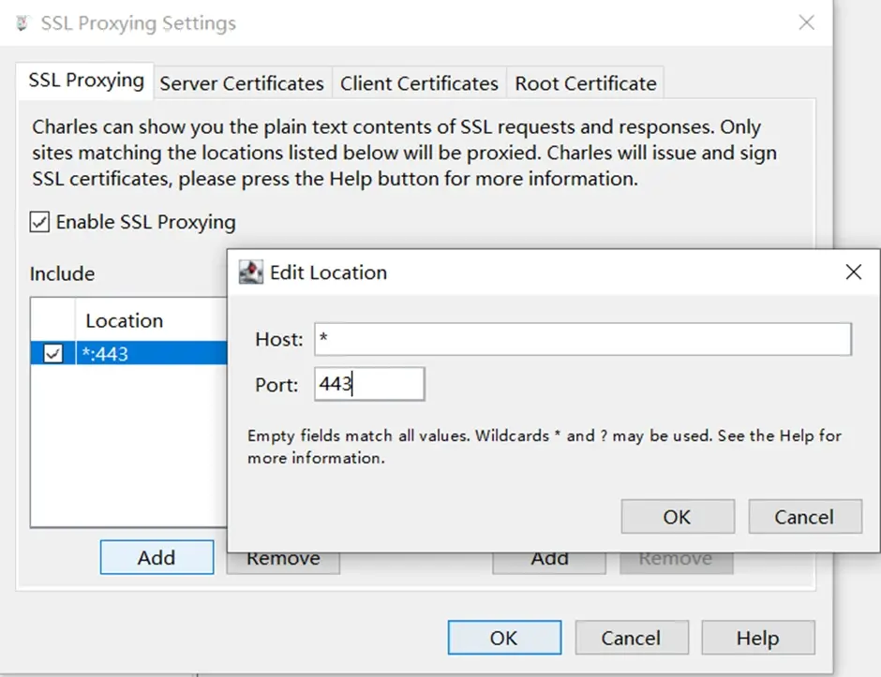The width and height of the screenshot is (881, 677).
Task: Click into the Host input field
Action: pyautogui.click(x=582, y=339)
